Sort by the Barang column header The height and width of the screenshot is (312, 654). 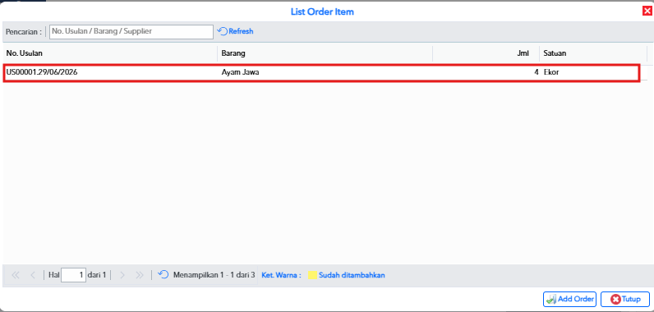pos(325,53)
